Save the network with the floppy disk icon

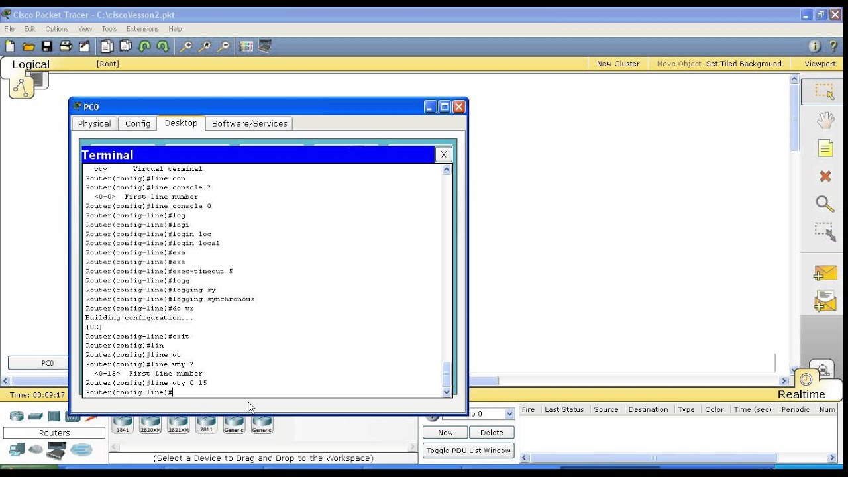pyautogui.click(x=47, y=46)
